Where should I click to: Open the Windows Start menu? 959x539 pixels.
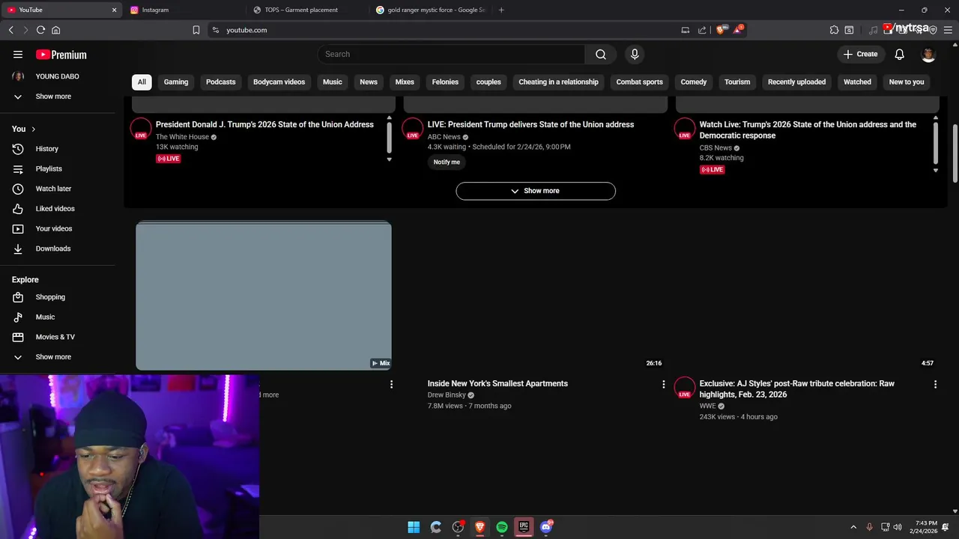pos(414,527)
